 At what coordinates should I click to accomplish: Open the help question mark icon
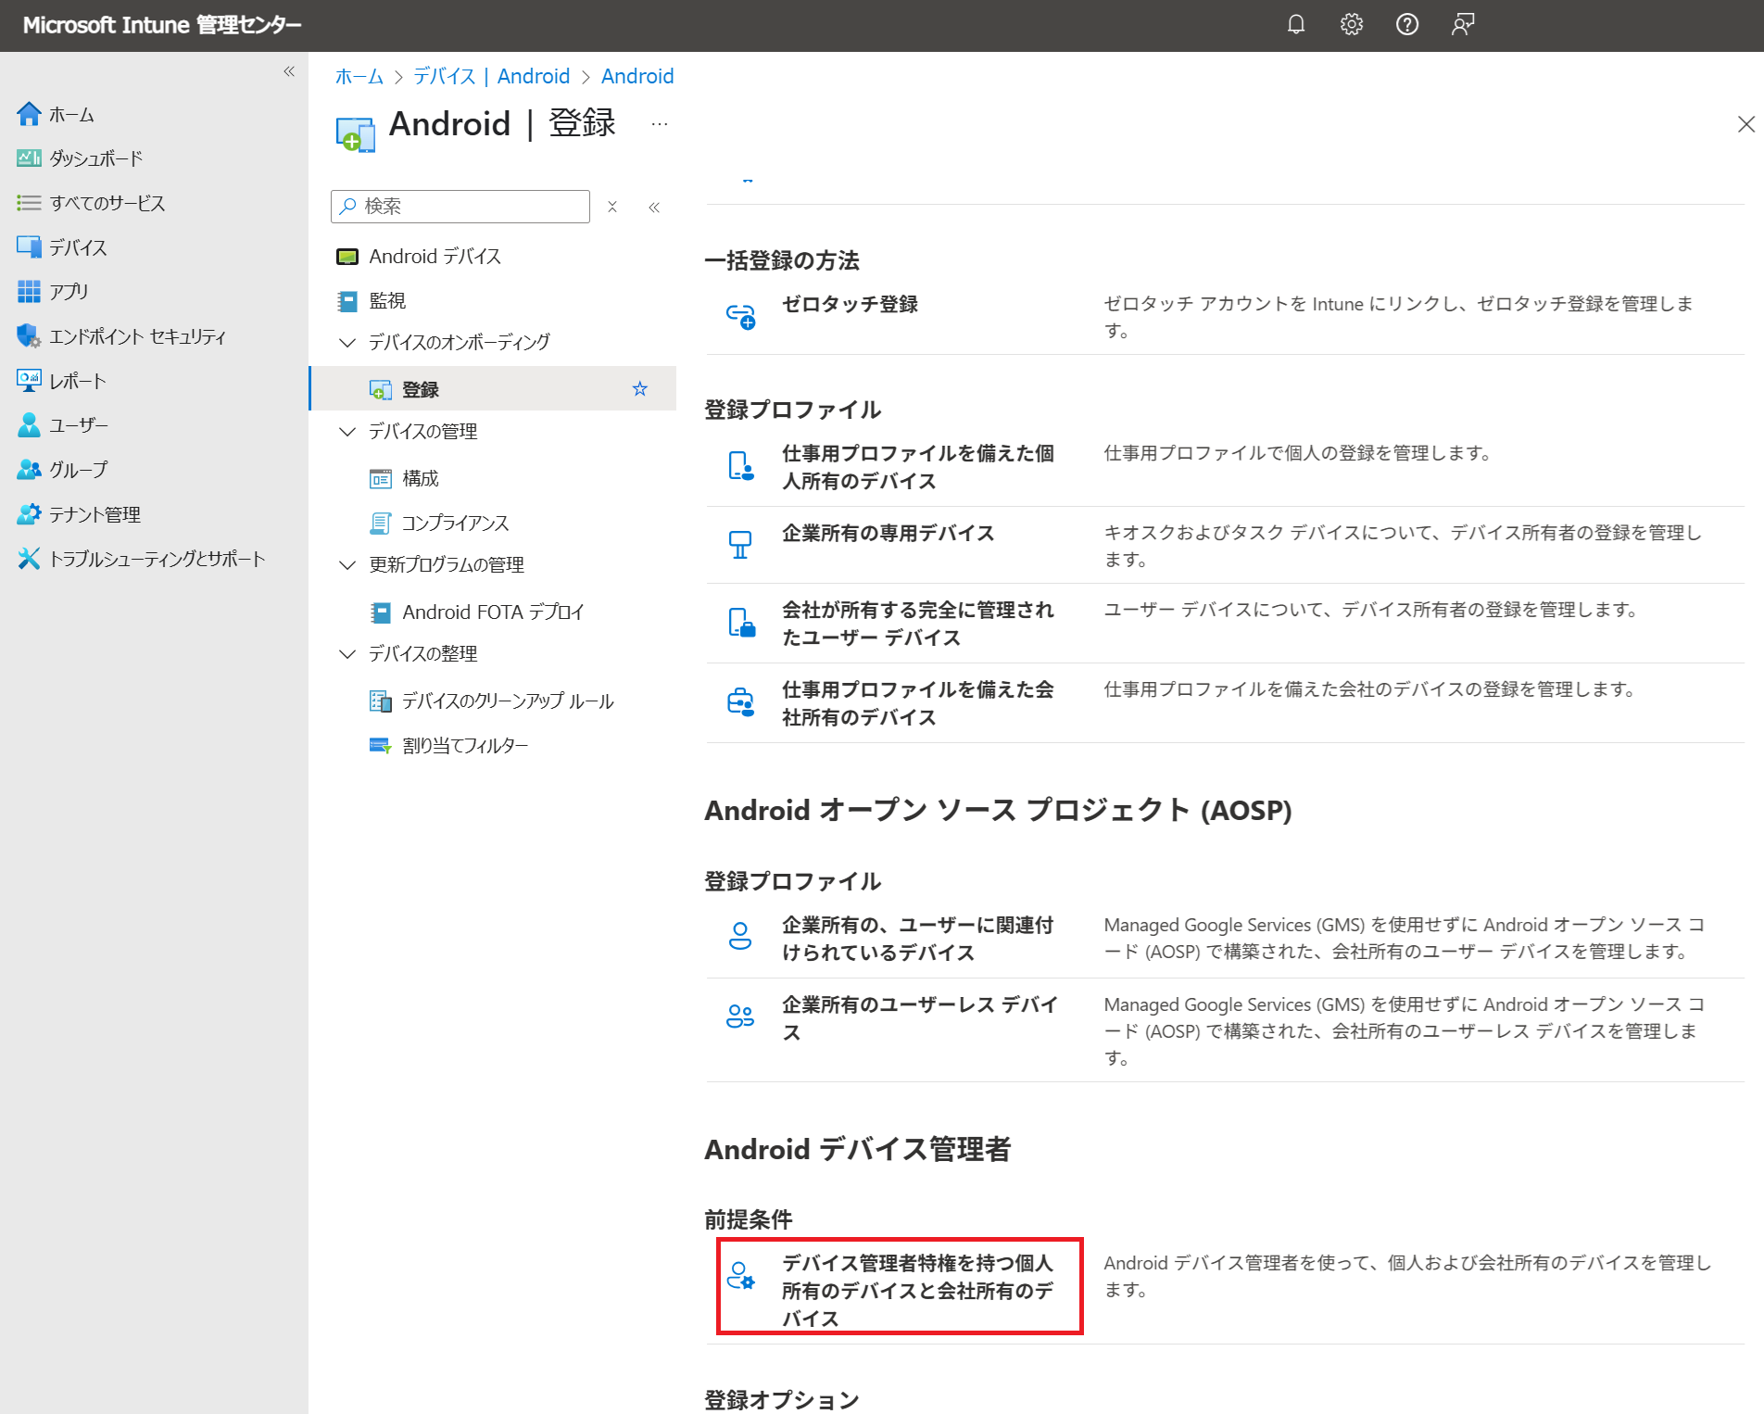[1407, 25]
